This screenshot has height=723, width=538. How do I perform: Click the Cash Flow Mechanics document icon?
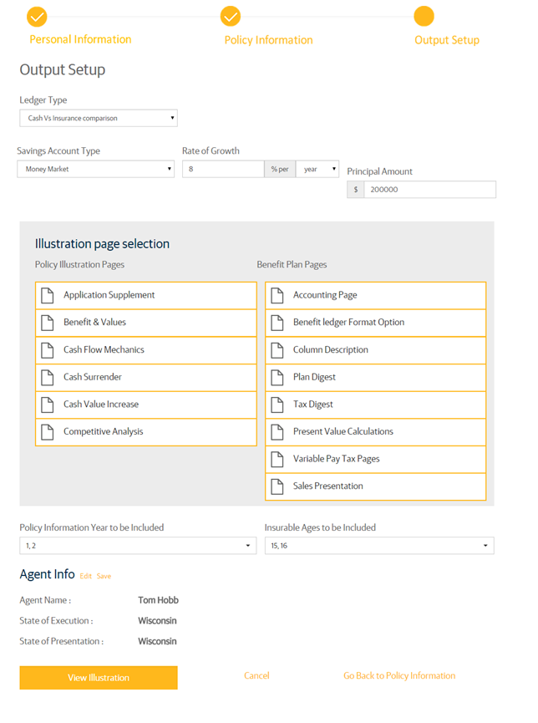[48, 350]
